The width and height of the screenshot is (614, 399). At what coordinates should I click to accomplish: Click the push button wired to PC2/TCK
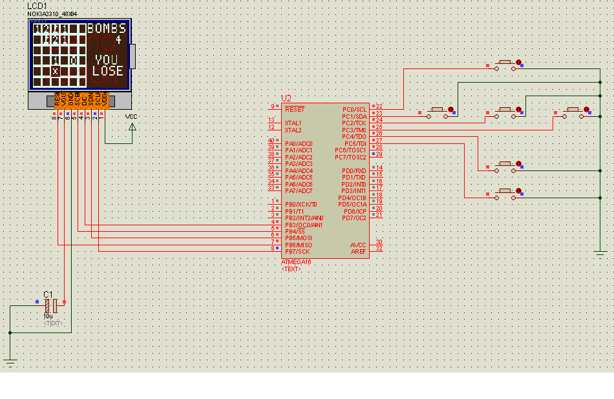click(x=505, y=112)
